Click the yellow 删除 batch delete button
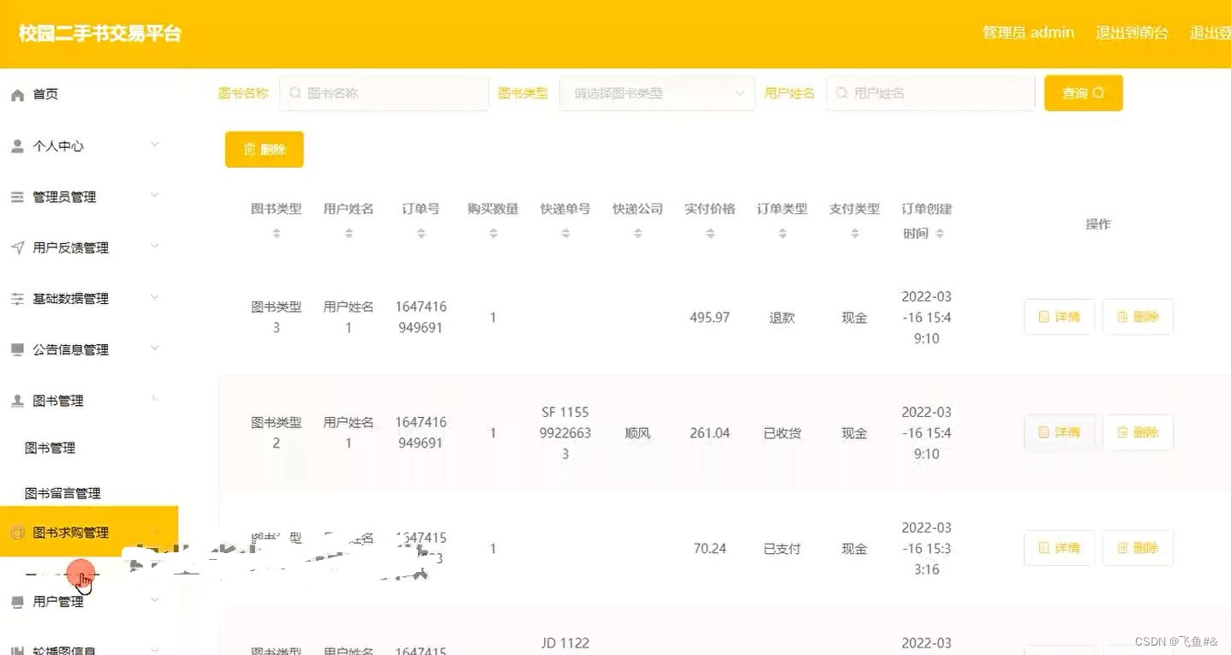The image size is (1231, 655). point(265,149)
